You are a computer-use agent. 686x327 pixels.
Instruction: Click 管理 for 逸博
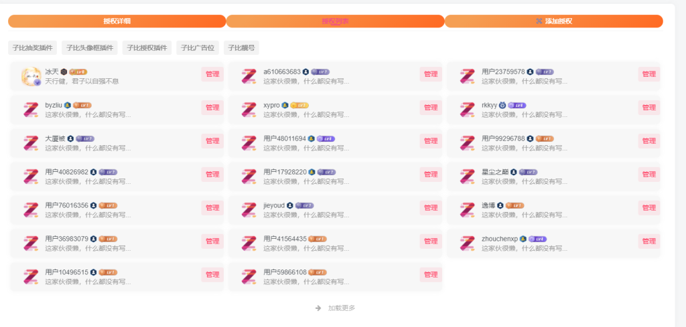(x=649, y=208)
